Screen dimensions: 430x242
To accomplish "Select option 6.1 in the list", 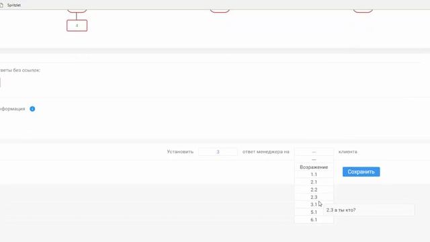I will click(314, 220).
